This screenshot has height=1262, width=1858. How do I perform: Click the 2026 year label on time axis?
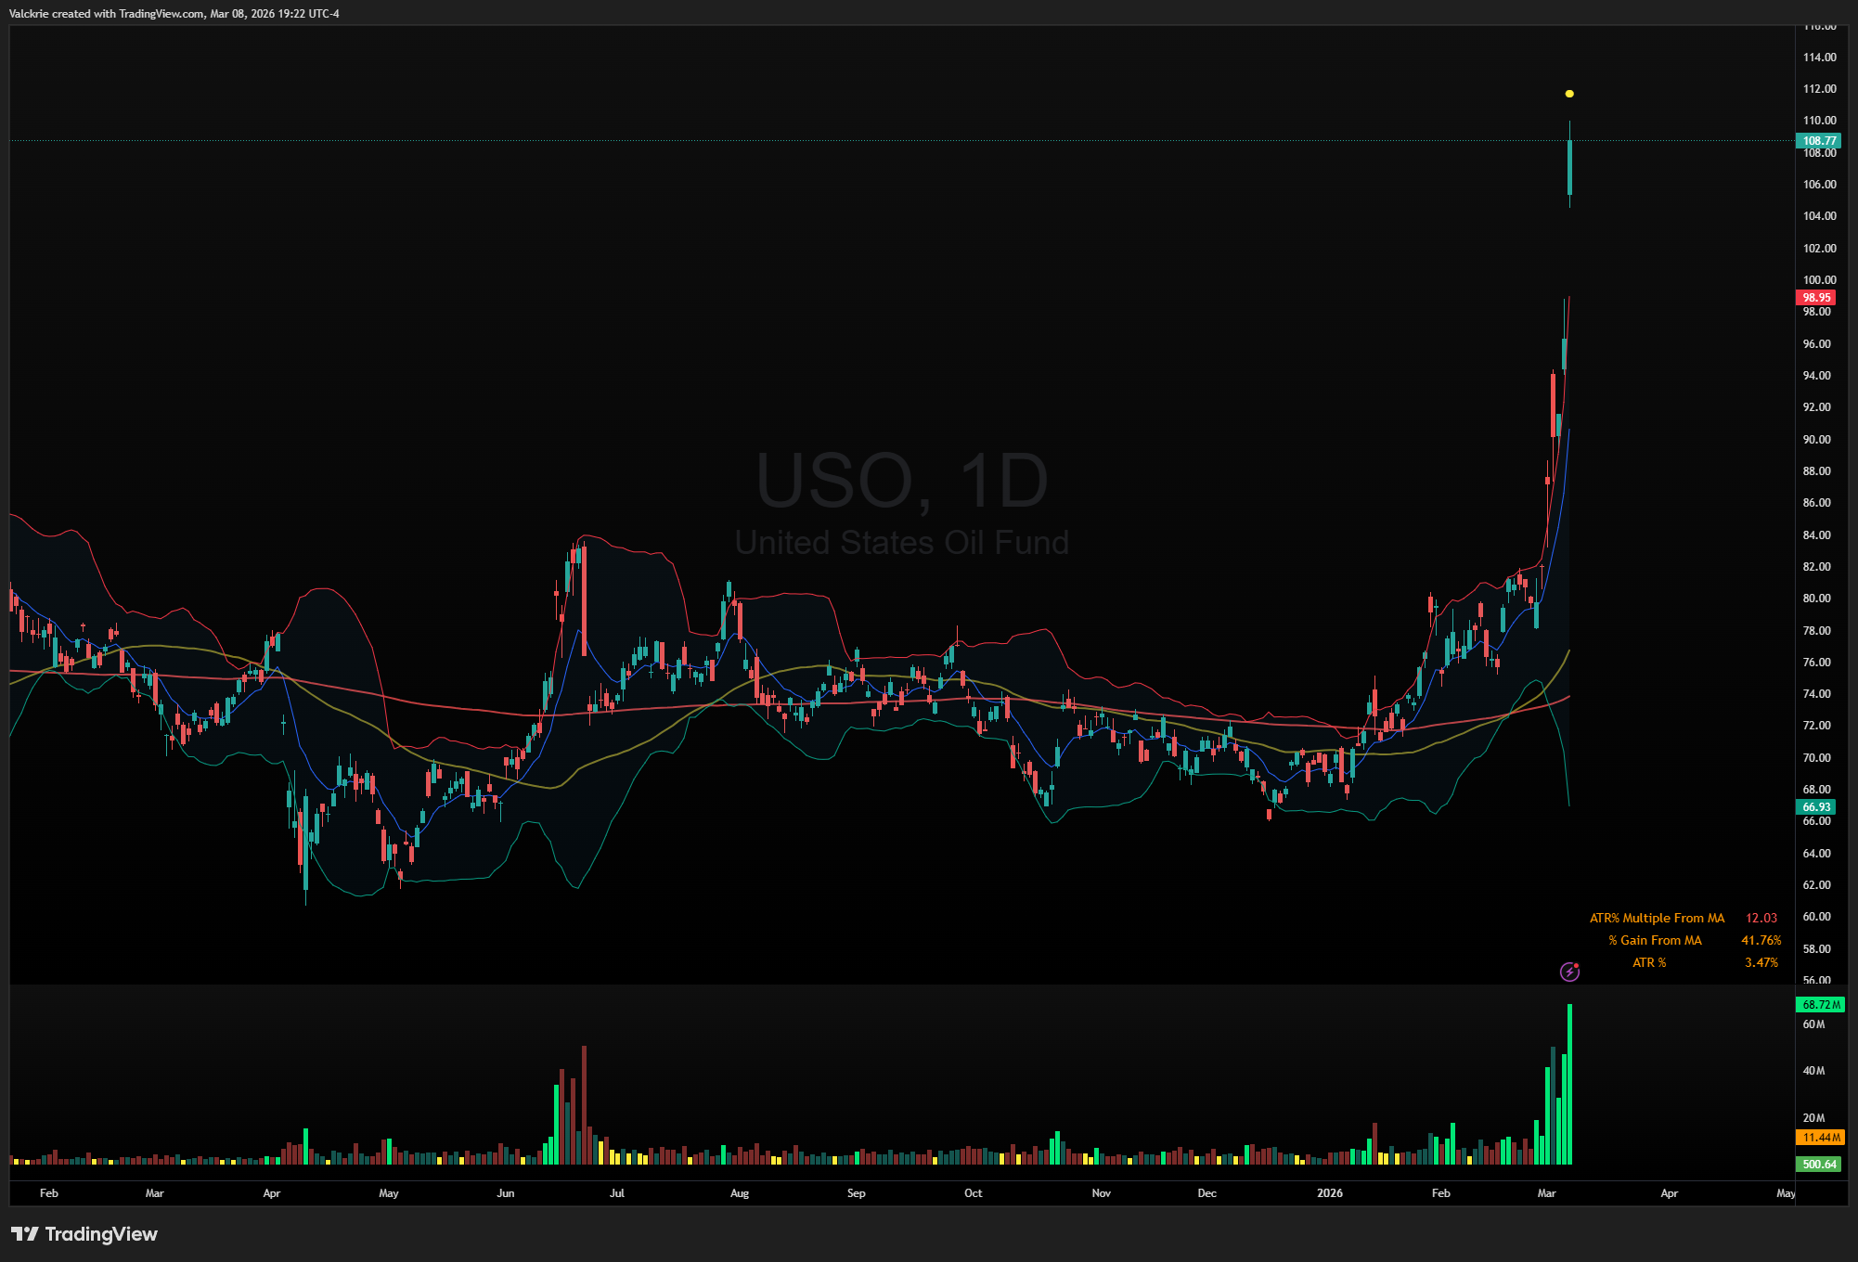click(1329, 1193)
